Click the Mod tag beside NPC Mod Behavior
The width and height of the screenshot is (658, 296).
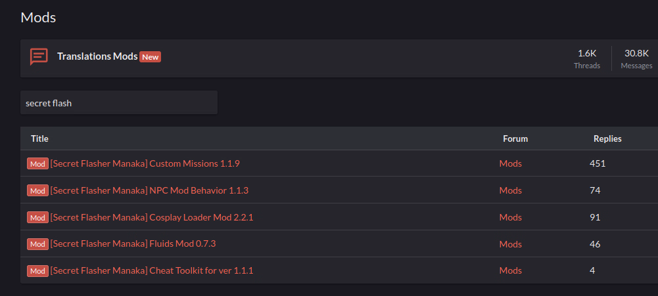click(x=37, y=190)
